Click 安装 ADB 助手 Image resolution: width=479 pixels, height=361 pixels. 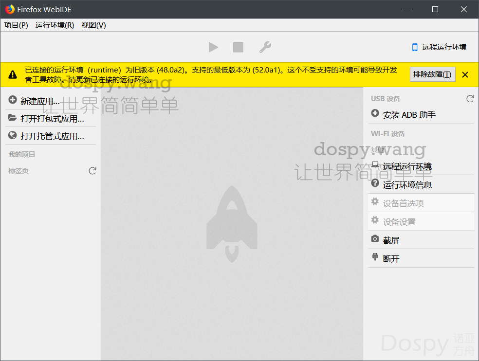409,115
